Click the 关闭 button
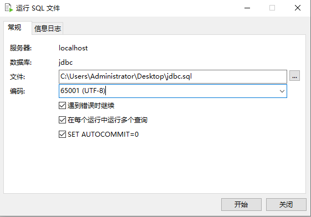The height and width of the screenshot is (217, 311). point(286,204)
